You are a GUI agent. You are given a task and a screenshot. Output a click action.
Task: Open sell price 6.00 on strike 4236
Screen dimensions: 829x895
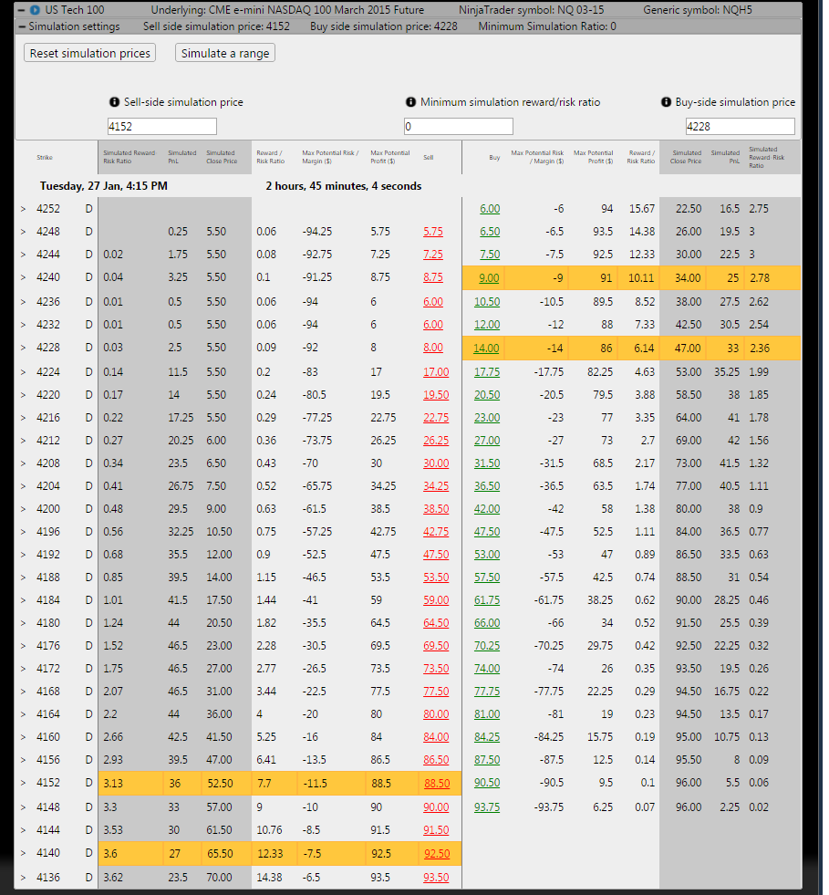(433, 302)
